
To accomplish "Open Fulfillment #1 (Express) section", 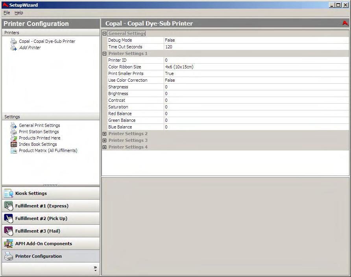I will 51,206.
